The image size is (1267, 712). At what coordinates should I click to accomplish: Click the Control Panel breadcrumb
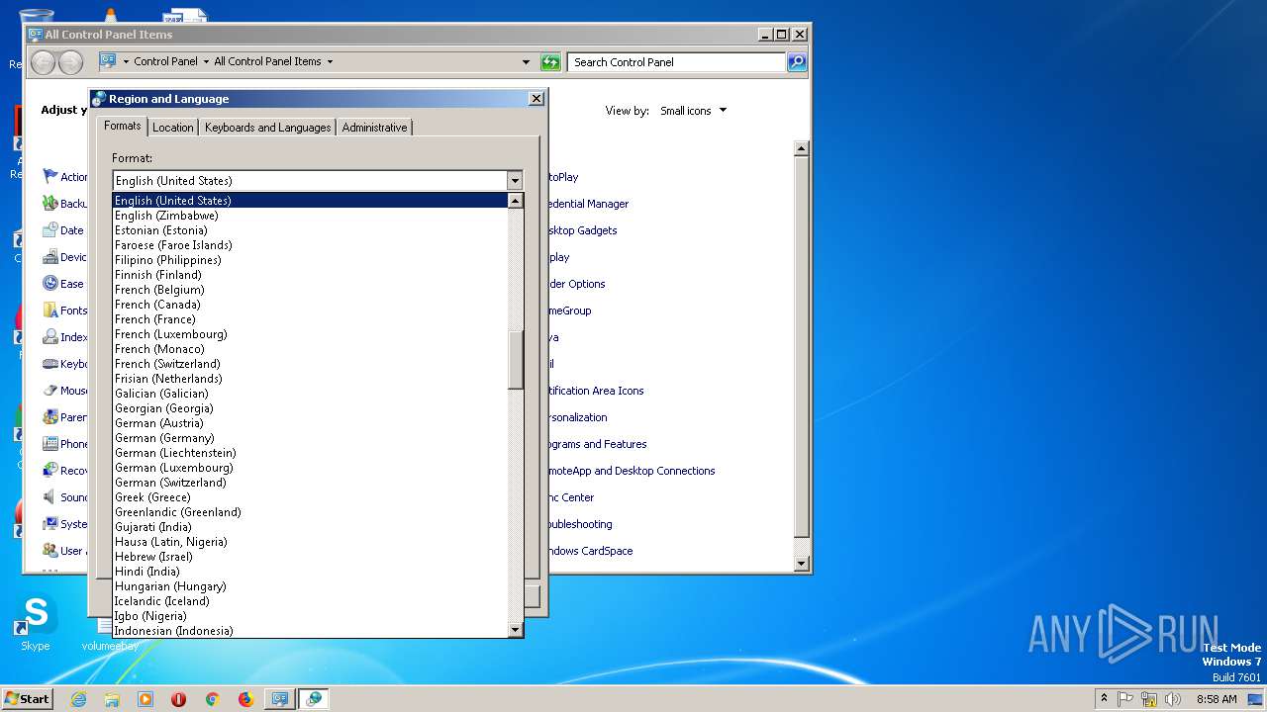coord(165,61)
